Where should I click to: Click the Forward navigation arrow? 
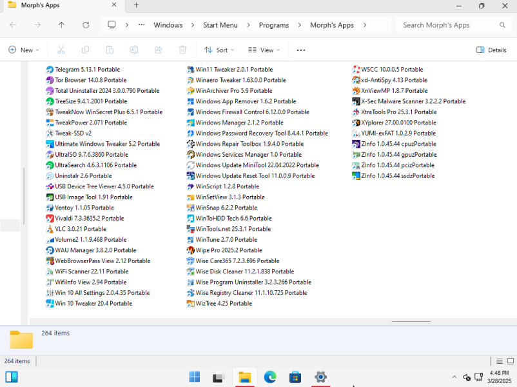pyautogui.click(x=37, y=25)
